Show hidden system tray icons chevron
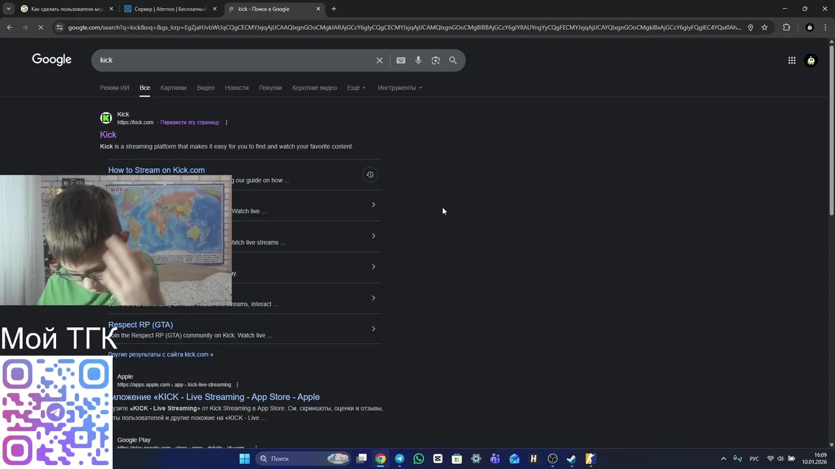Screen dimensions: 835x469 723,459
